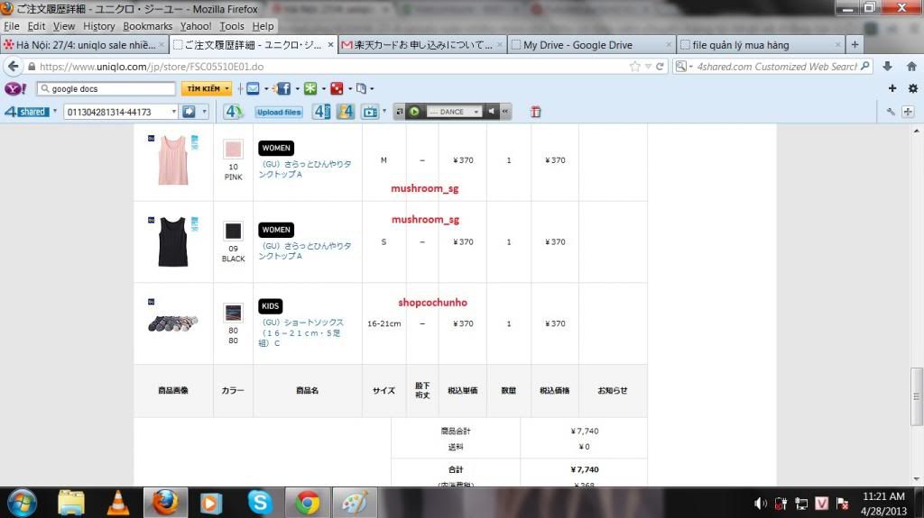Click the mail envelope icon in Yahoo toolbar
Viewport: 924px width, 518px height.
(253, 89)
